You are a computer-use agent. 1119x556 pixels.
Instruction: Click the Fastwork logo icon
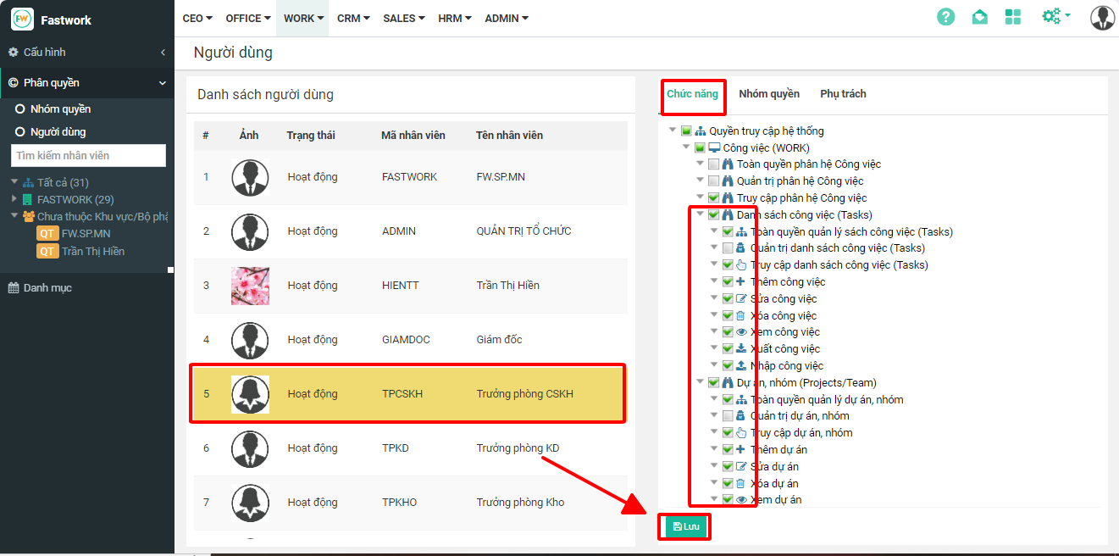[x=23, y=19]
